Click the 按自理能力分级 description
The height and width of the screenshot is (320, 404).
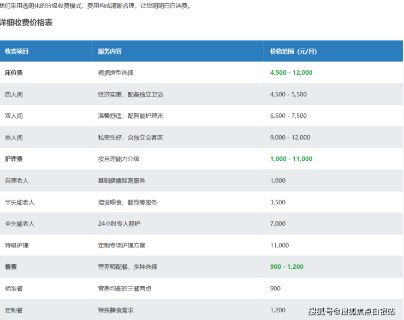click(118, 159)
